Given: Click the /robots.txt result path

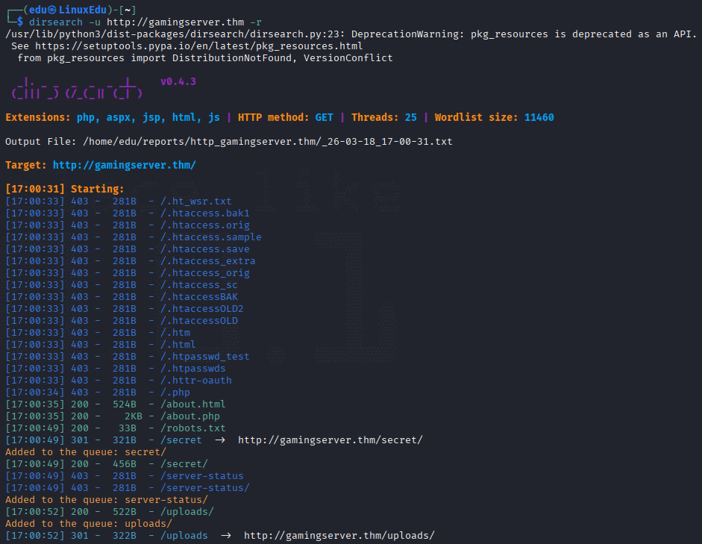Looking at the screenshot, I should click(x=193, y=428).
